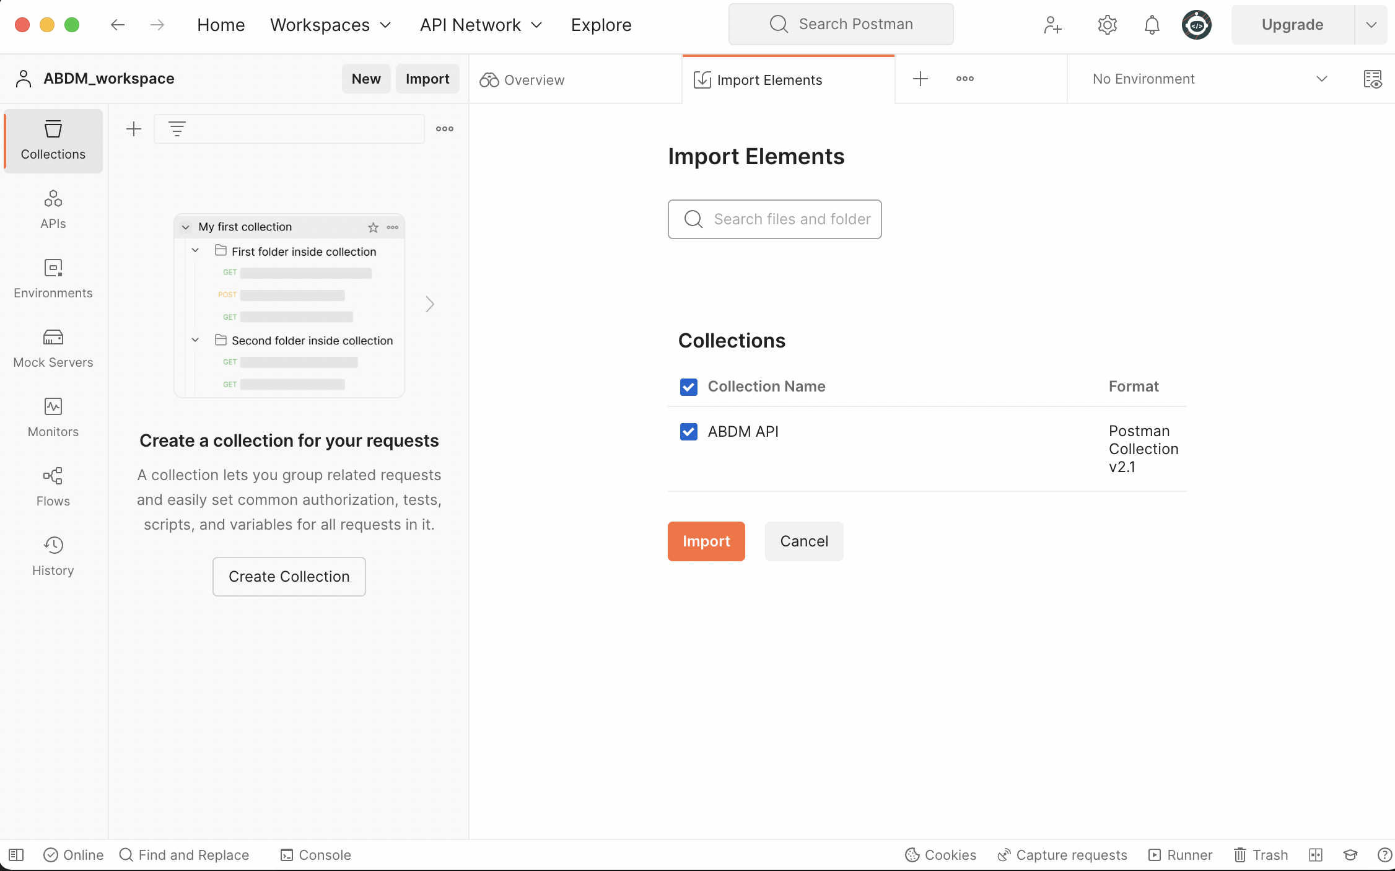Focus the Search files and folder field
This screenshot has width=1395, height=871.
pyautogui.click(x=775, y=219)
